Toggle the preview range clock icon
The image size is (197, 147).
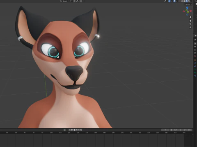point(171,130)
